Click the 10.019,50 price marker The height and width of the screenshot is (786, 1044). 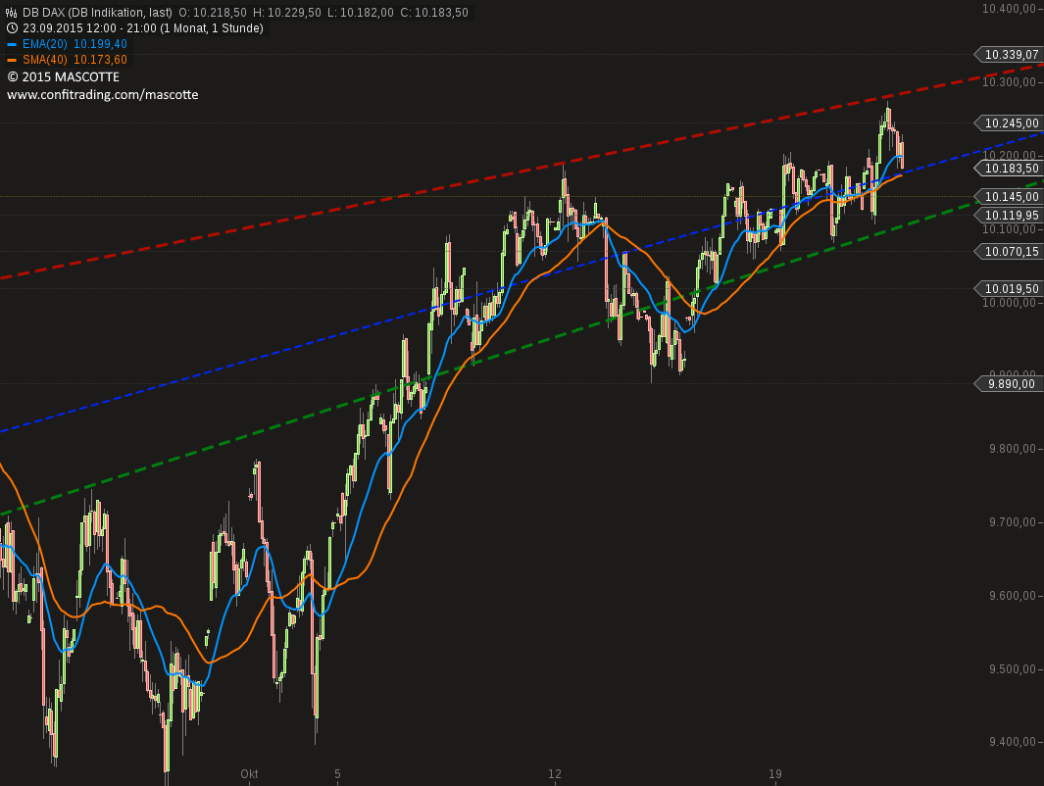[x=1008, y=289]
